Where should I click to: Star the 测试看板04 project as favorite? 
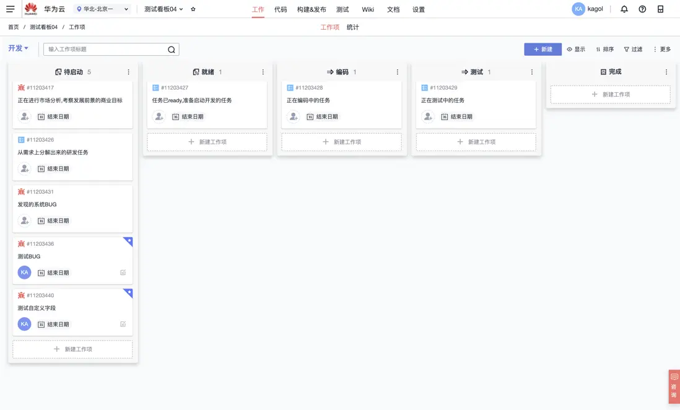click(x=193, y=9)
